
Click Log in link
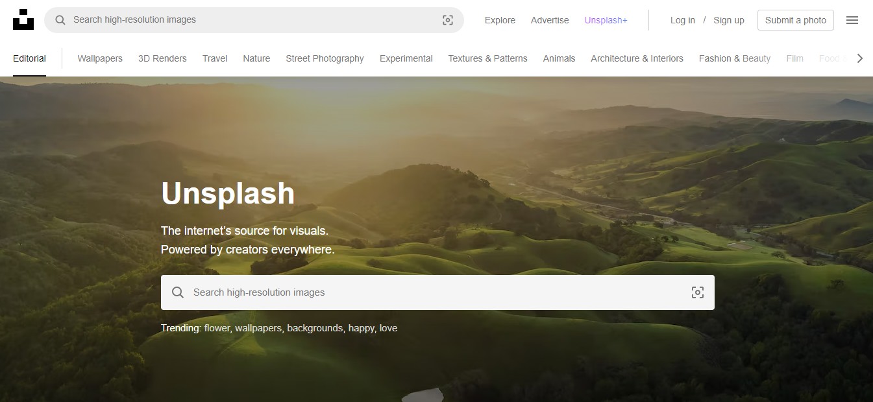coord(683,20)
